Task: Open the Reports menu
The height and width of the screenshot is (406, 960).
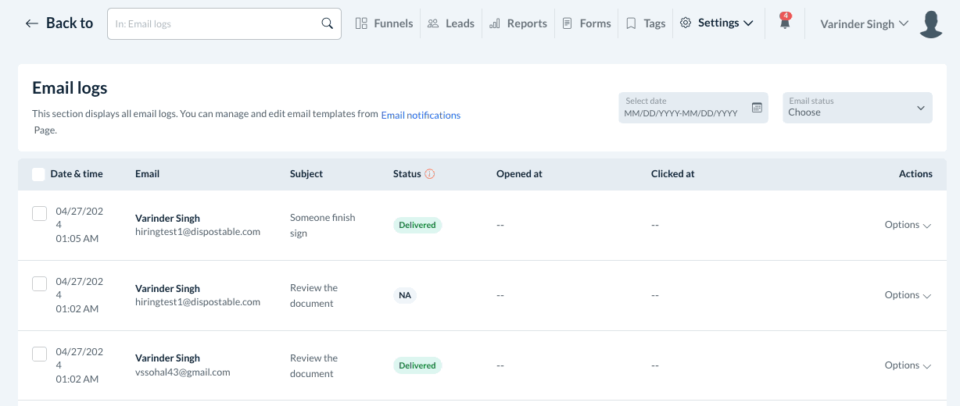Action: (x=518, y=23)
